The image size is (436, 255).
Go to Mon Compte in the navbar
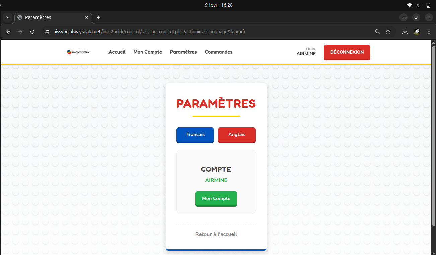pos(148,52)
